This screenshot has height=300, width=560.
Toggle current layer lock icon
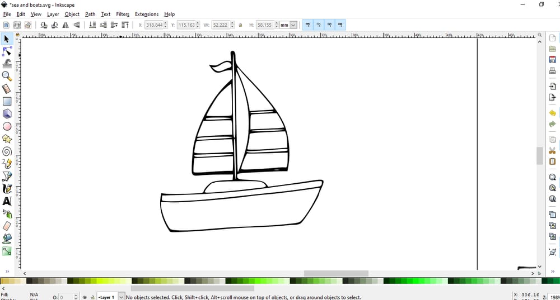click(92, 297)
